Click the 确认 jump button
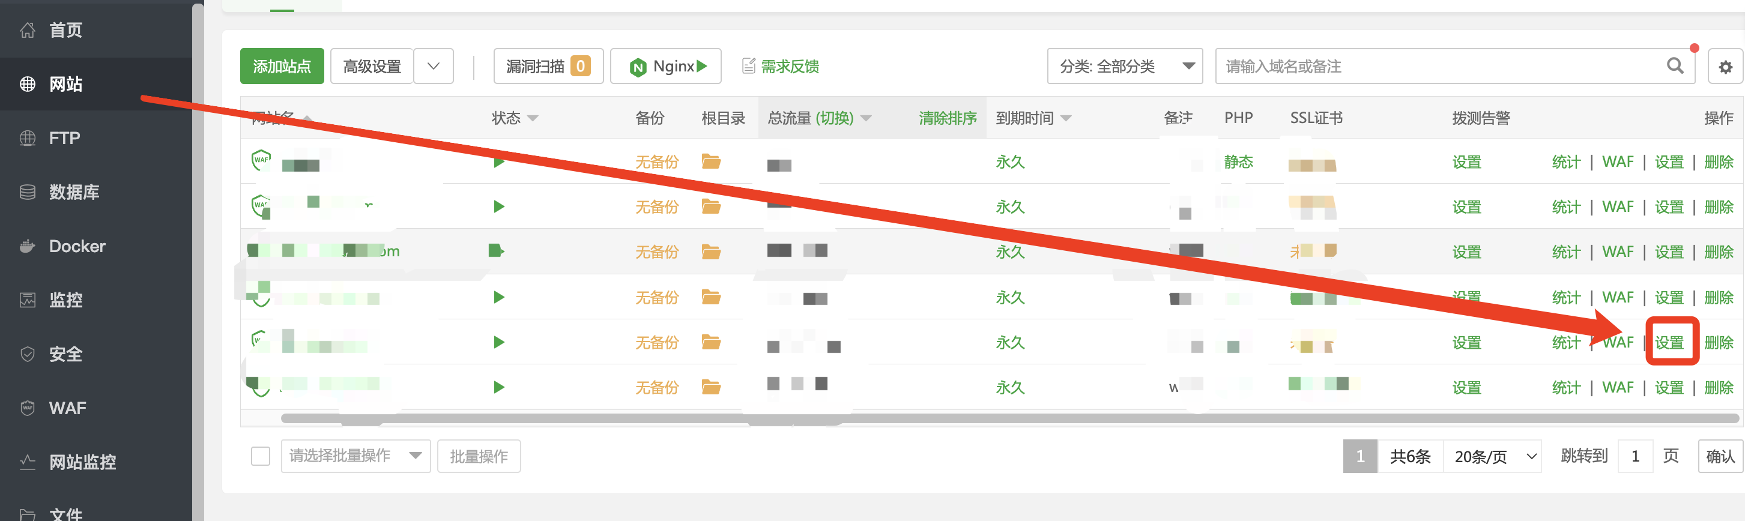 tap(1720, 456)
